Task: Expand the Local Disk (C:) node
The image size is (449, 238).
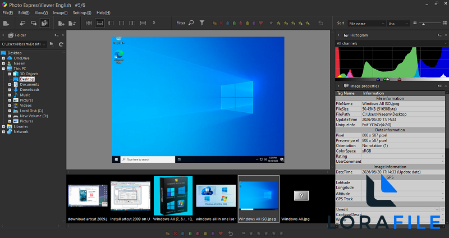Action: point(10,111)
